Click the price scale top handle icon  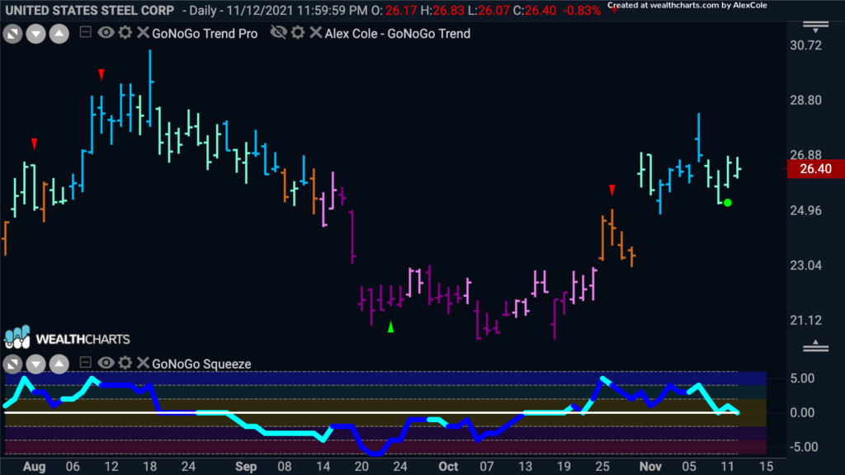point(815,27)
